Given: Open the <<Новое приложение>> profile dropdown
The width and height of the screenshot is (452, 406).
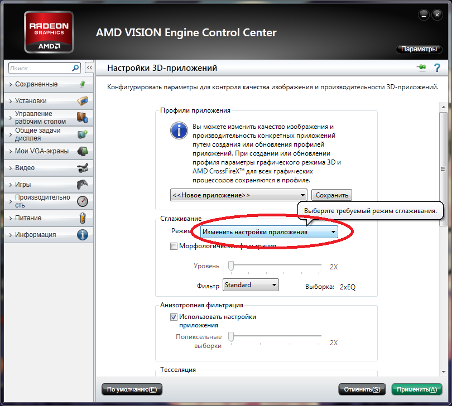Looking at the screenshot, I should click(238, 195).
